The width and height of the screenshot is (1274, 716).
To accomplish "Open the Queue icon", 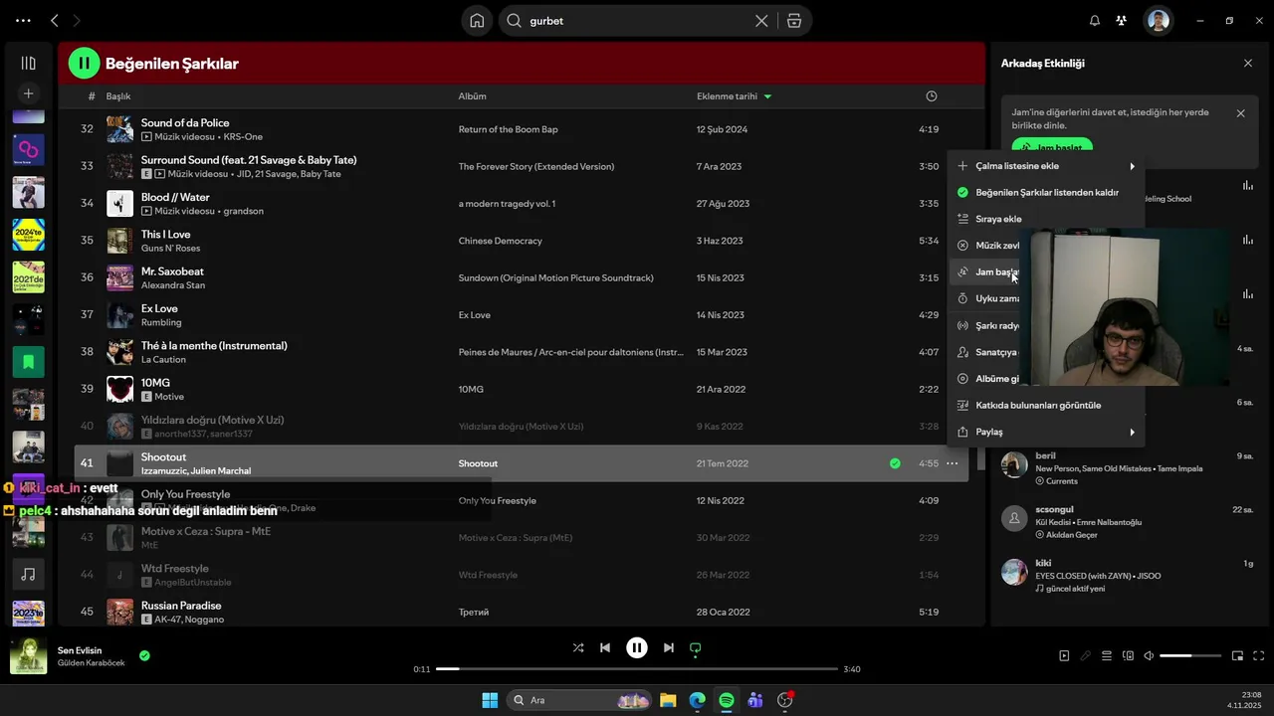I will [x=1107, y=656].
